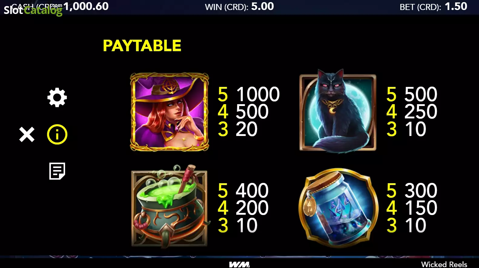This screenshot has height=268, width=479.
Task: Open the settings gear icon
Action: click(57, 98)
